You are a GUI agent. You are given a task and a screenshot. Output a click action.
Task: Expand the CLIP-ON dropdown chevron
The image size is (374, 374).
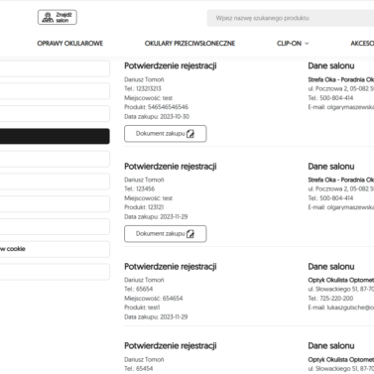click(307, 44)
